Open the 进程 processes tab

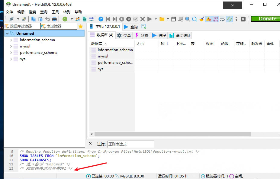click(x=159, y=35)
